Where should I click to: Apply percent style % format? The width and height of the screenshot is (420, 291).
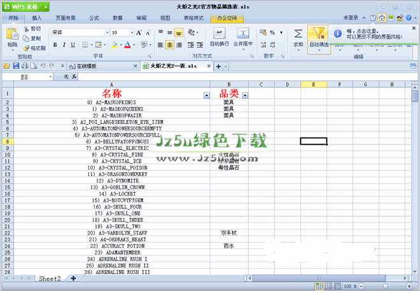coord(272,32)
